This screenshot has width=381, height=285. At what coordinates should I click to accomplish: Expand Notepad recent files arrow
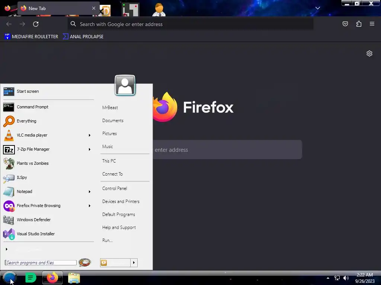89,192
